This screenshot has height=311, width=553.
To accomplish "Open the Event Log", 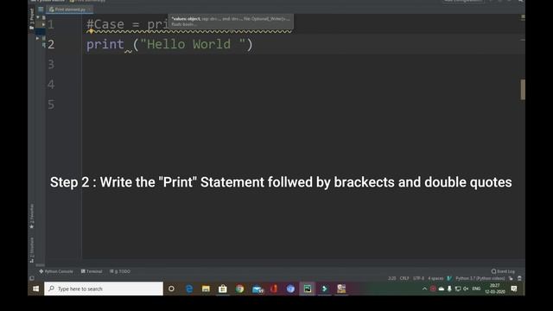I will (x=503, y=271).
